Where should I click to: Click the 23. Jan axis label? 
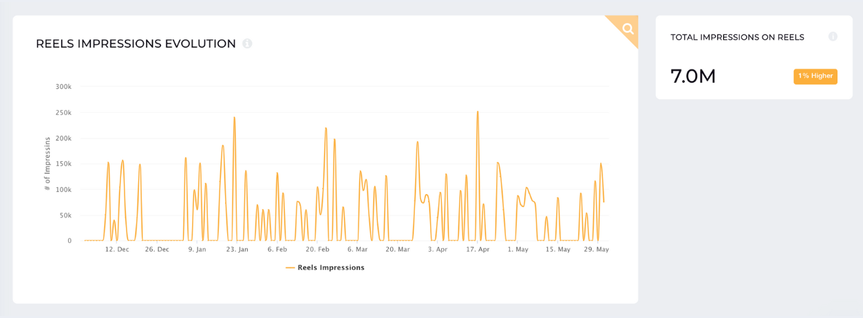coord(237,249)
